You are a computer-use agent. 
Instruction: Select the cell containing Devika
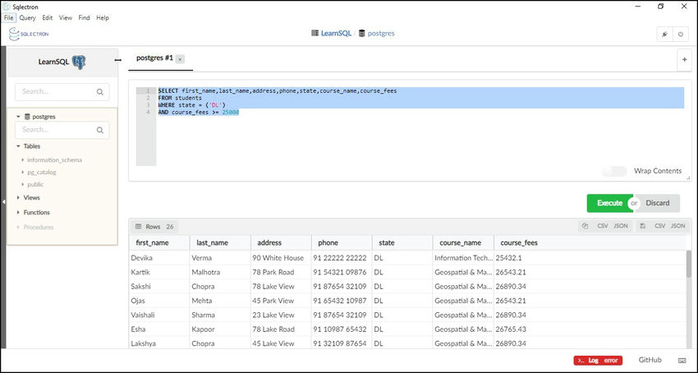(159, 258)
